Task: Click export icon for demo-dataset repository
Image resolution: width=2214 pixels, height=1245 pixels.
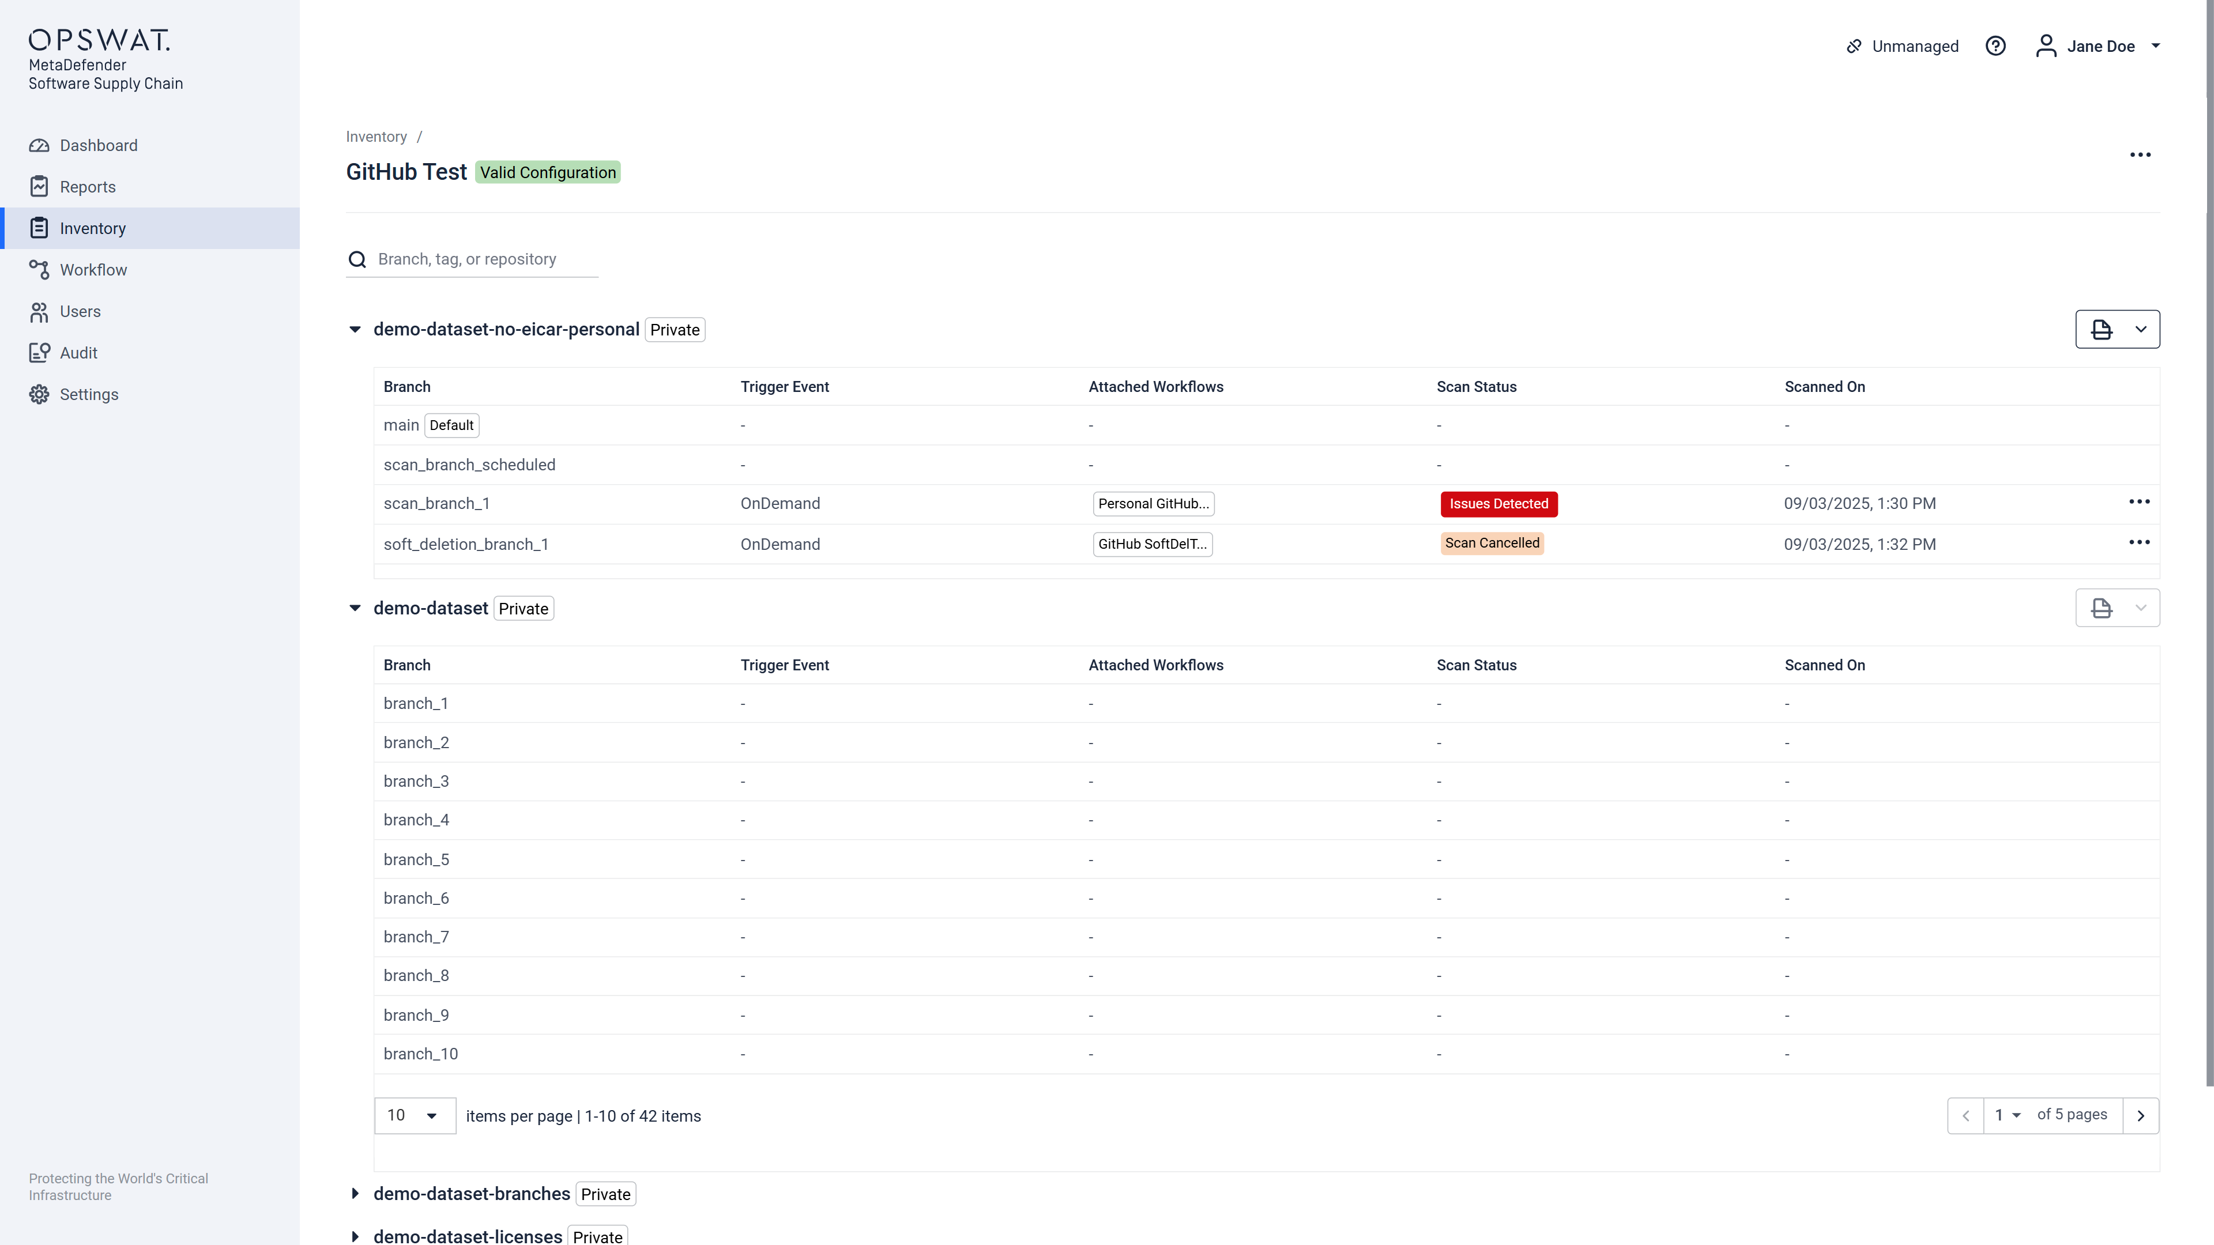Action: tap(2102, 608)
